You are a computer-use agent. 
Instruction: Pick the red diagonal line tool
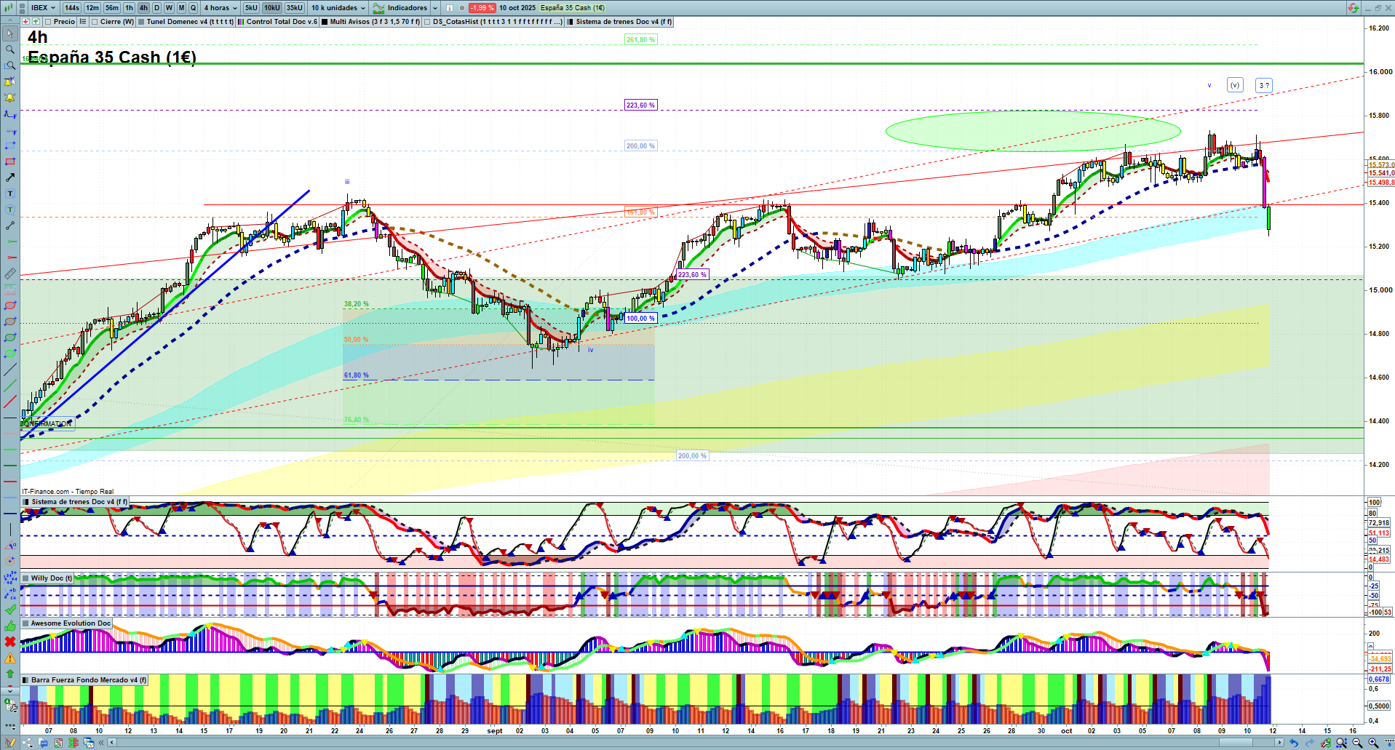pyautogui.click(x=10, y=402)
